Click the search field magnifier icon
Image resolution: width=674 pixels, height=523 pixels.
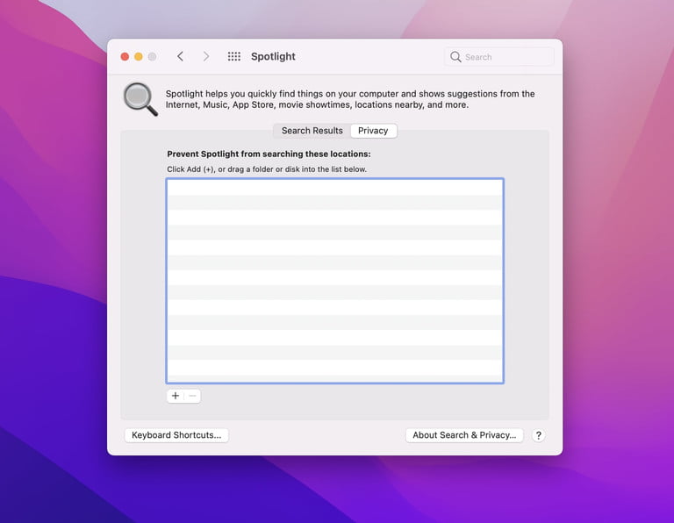click(455, 57)
